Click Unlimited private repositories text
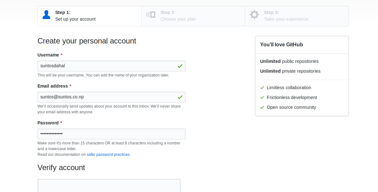 (290, 71)
